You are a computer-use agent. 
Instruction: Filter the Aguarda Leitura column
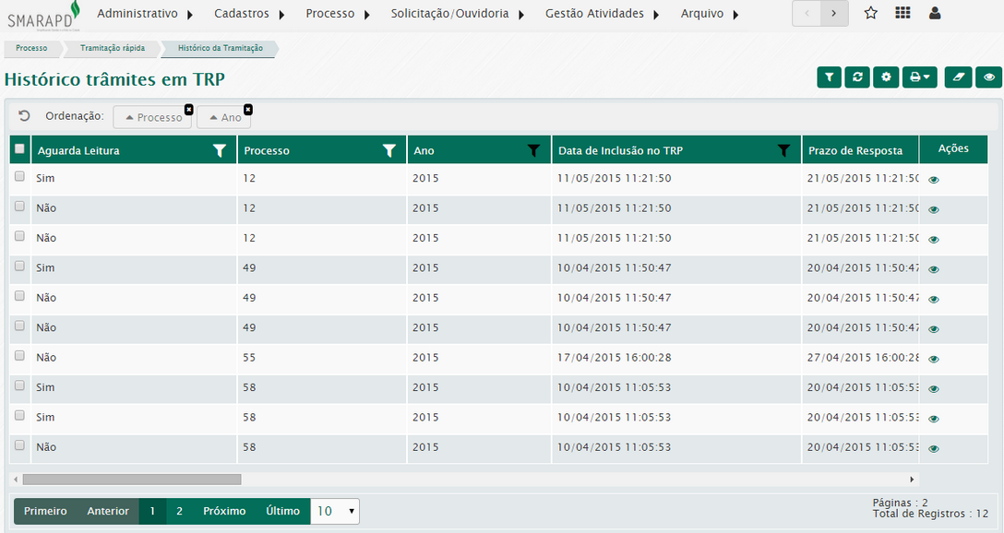(219, 150)
